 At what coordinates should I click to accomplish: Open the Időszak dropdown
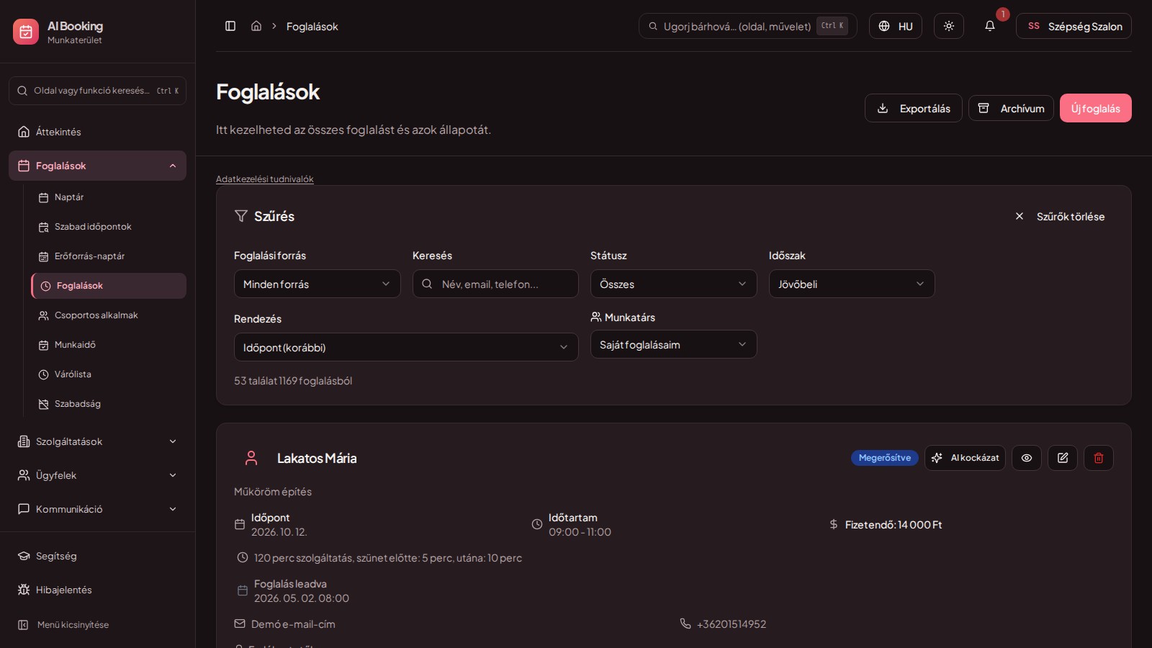[x=852, y=284]
